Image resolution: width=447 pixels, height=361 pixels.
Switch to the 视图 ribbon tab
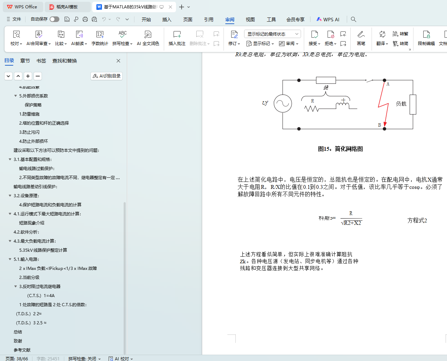250,20
